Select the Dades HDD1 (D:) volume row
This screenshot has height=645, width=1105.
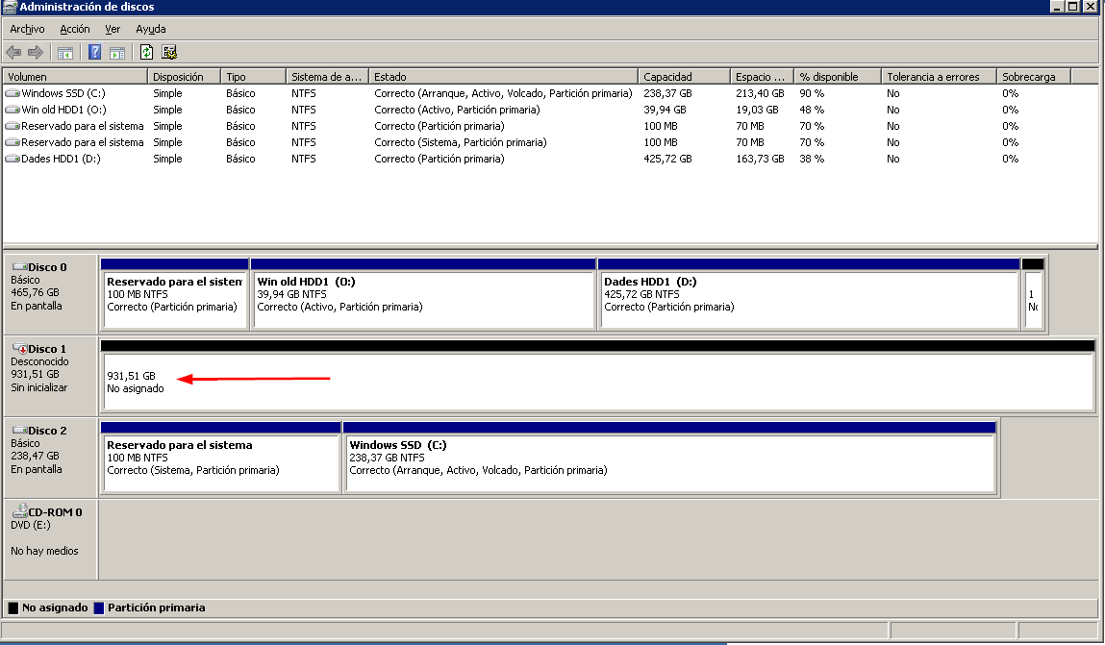point(550,159)
